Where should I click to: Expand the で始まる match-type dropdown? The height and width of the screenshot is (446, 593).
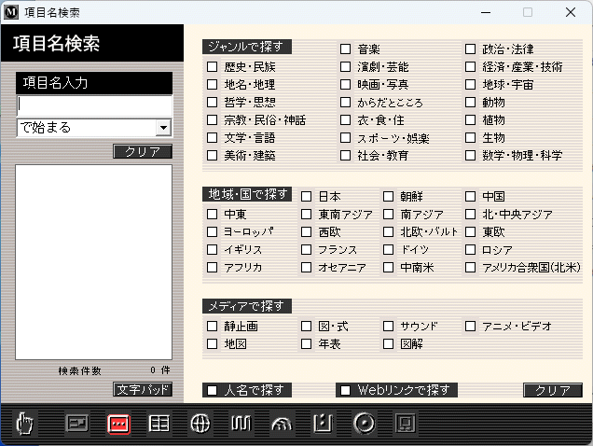tap(163, 128)
